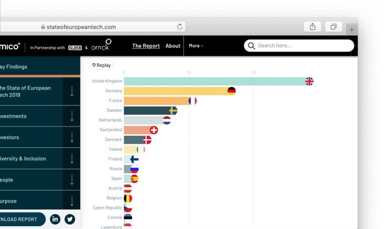Click the United Kingdom chart label
The width and height of the screenshot is (384, 229).
[107, 81]
